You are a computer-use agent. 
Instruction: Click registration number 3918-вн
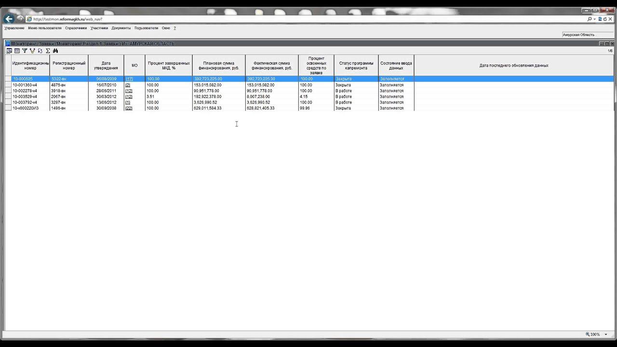69,91
